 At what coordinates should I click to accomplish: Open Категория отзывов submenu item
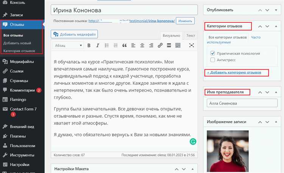[19, 51]
